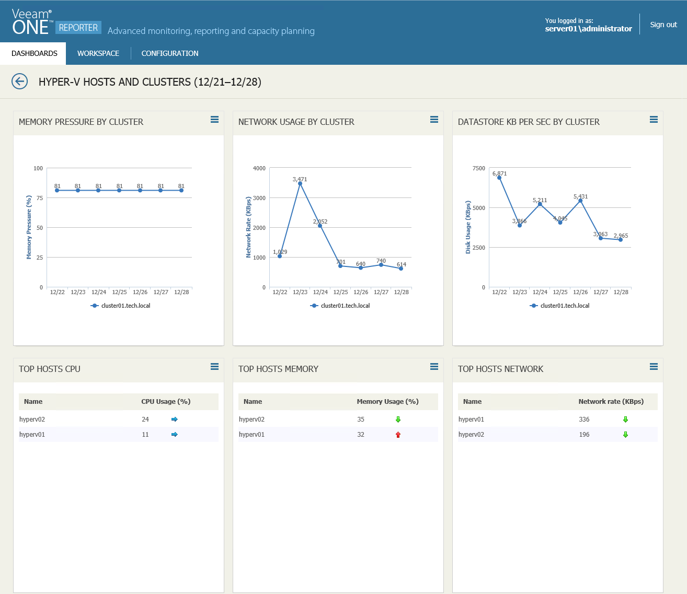Open Top Hosts Memory widget menu

[434, 367]
